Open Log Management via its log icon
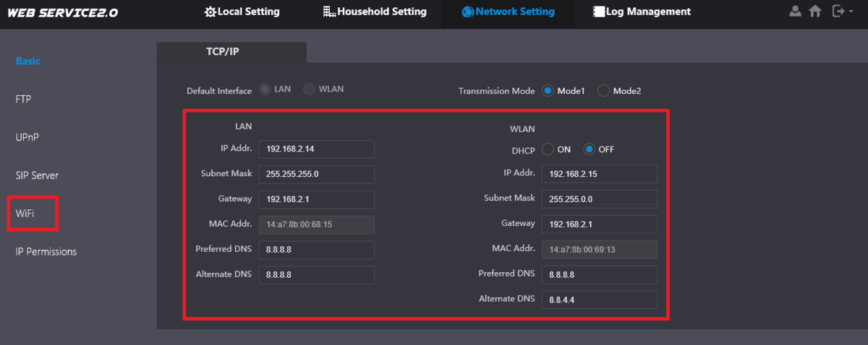The image size is (868, 345). [598, 12]
